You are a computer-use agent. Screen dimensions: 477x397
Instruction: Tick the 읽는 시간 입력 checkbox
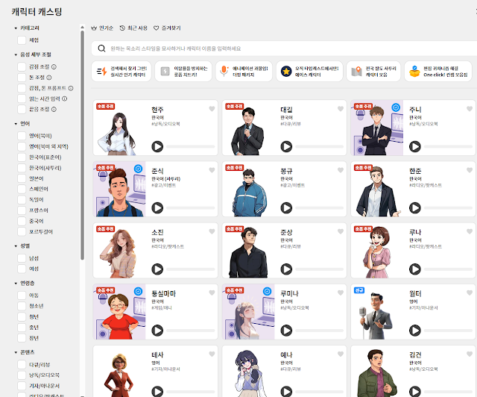point(22,99)
